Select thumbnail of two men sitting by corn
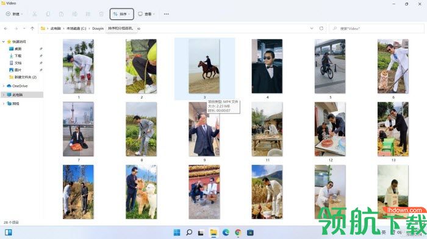Image resolution: width=427 pixels, height=239 pixels. point(204,192)
